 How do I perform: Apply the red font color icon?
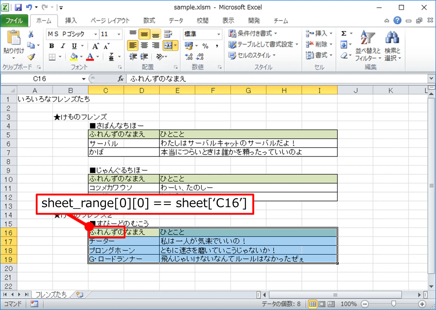pos(90,57)
